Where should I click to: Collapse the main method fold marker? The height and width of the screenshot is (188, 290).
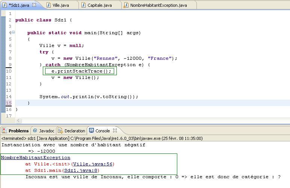click(x=13, y=32)
